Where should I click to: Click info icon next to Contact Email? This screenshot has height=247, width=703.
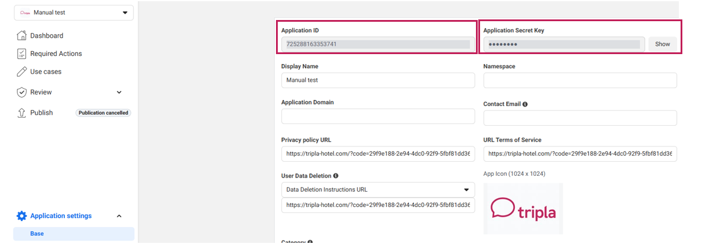click(x=525, y=104)
